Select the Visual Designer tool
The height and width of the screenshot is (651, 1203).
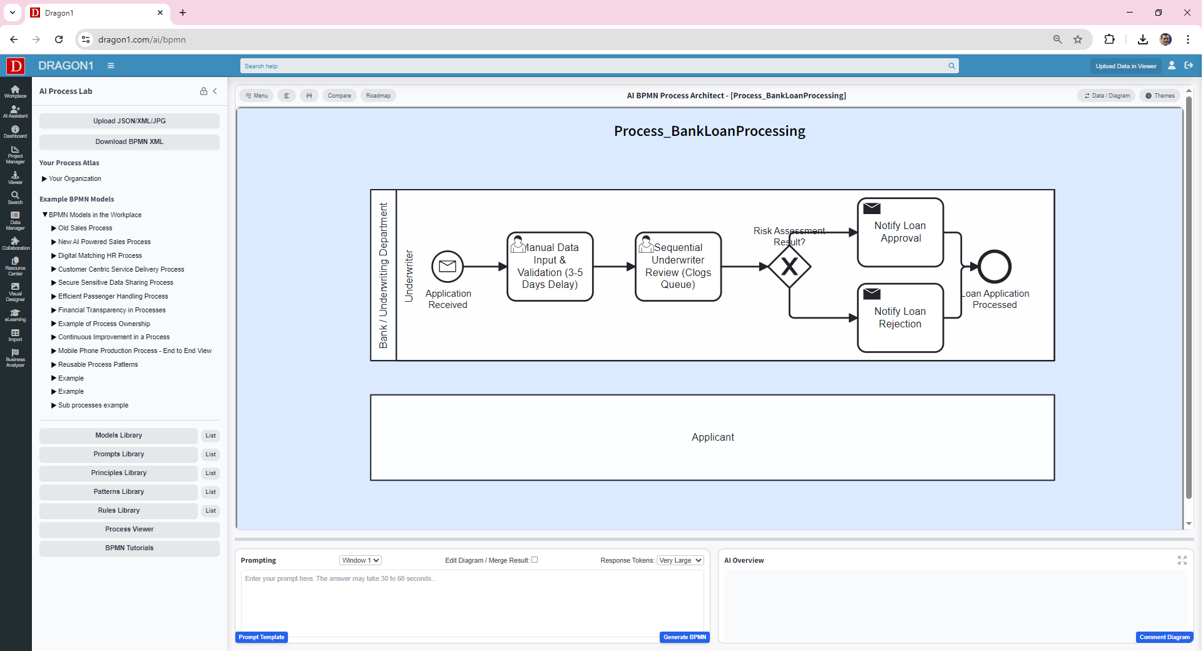(14, 291)
